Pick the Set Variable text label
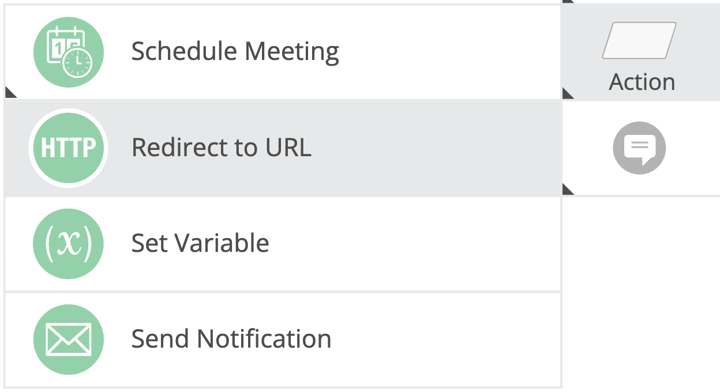 (x=200, y=243)
